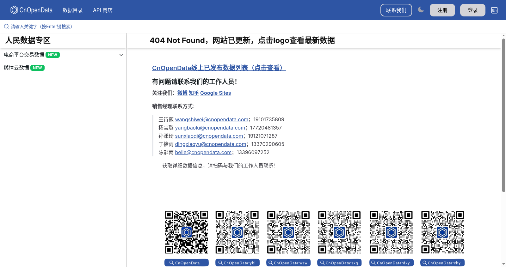Email wangshiwei@cnopendata.com

click(x=212, y=119)
